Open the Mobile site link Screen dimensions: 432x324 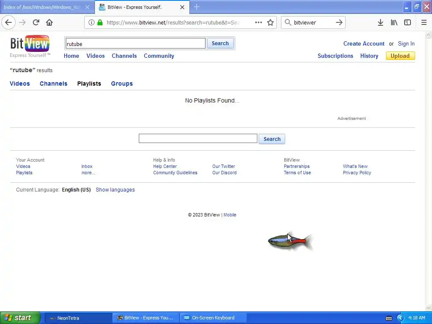[x=230, y=215]
